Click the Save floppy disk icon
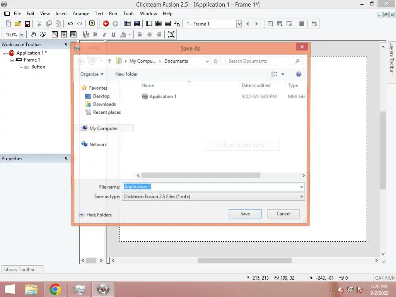The height and width of the screenshot is (297, 396). [x=27, y=24]
